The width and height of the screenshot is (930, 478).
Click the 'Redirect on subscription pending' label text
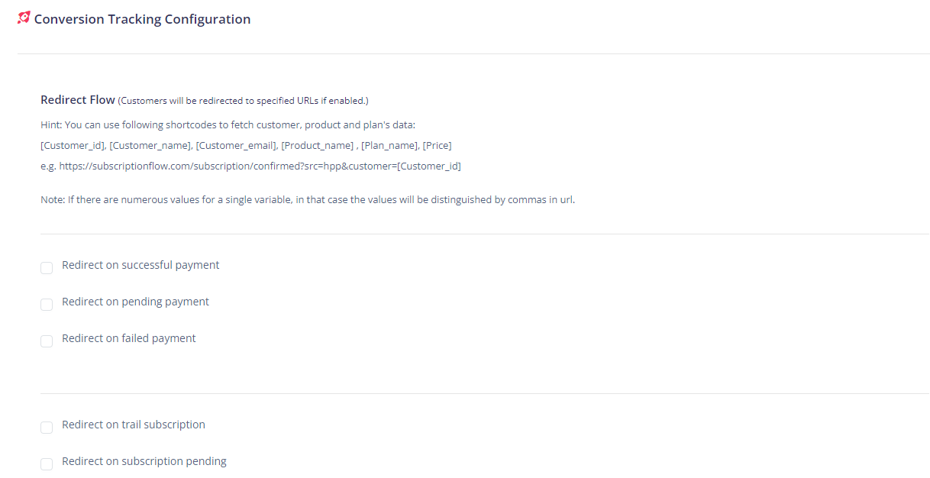click(144, 461)
